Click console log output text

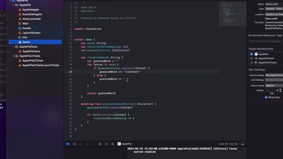coord(182,150)
